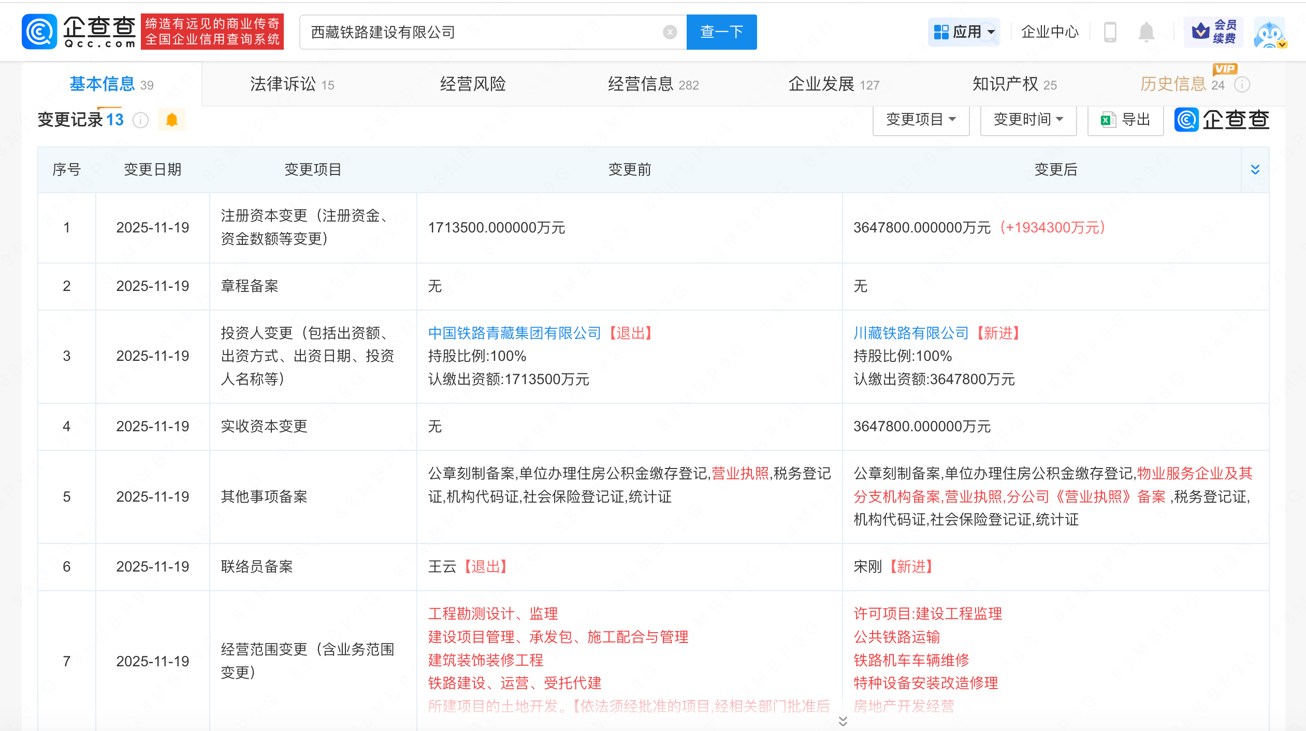Open 中国铁路青藏集团有限公司 link

[514, 333]
